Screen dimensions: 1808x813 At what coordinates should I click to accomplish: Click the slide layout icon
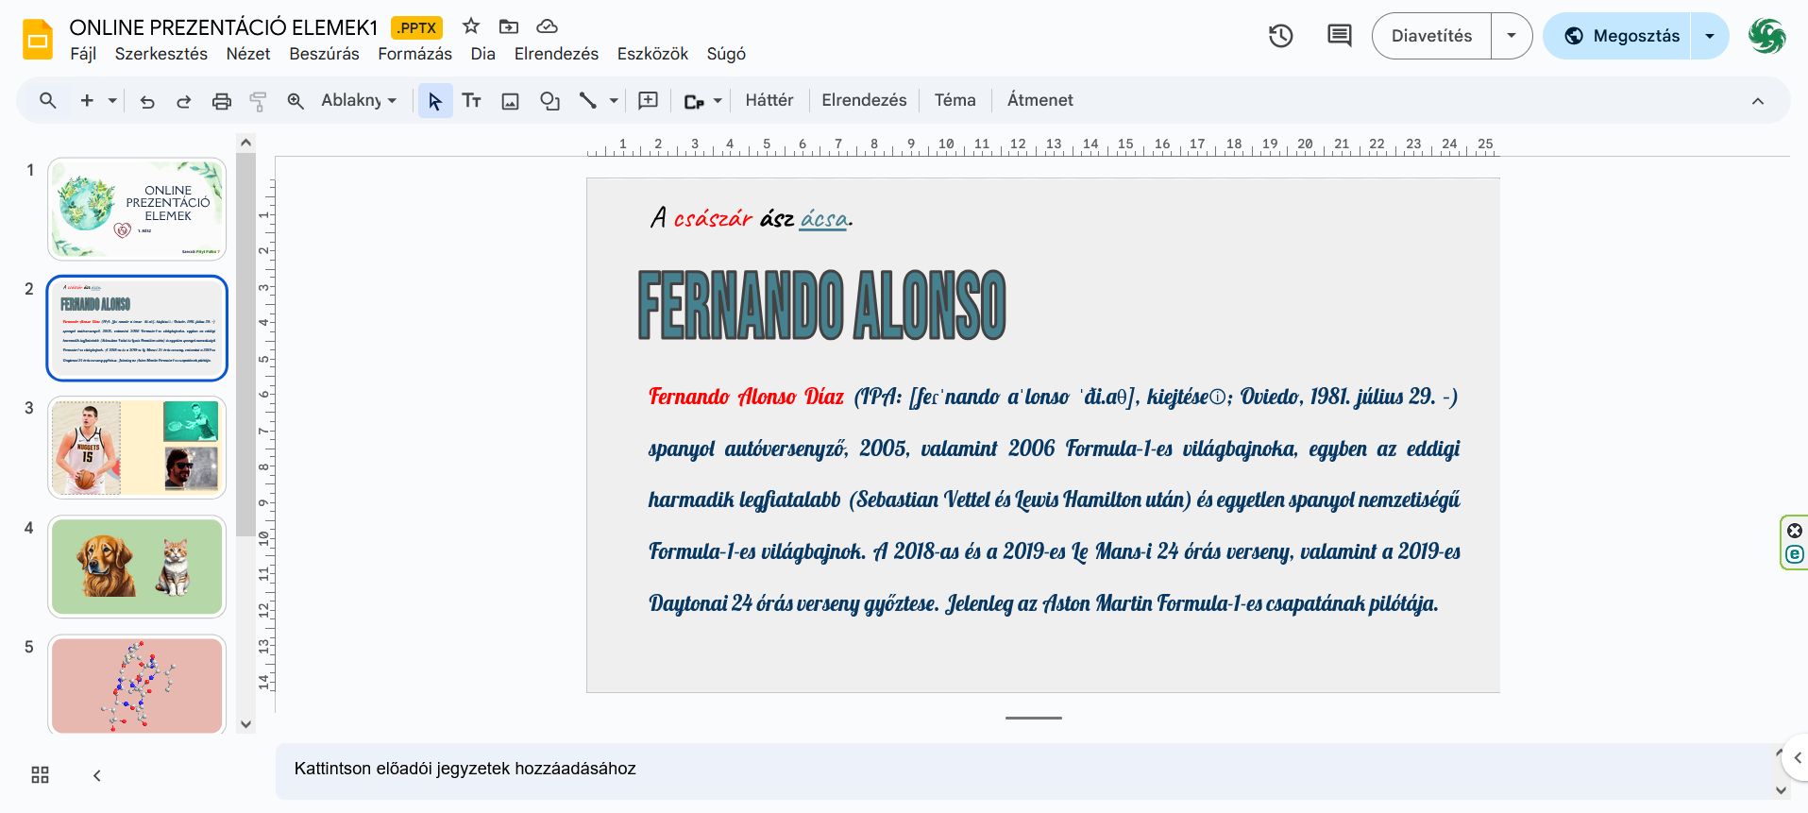coord(694,101)
